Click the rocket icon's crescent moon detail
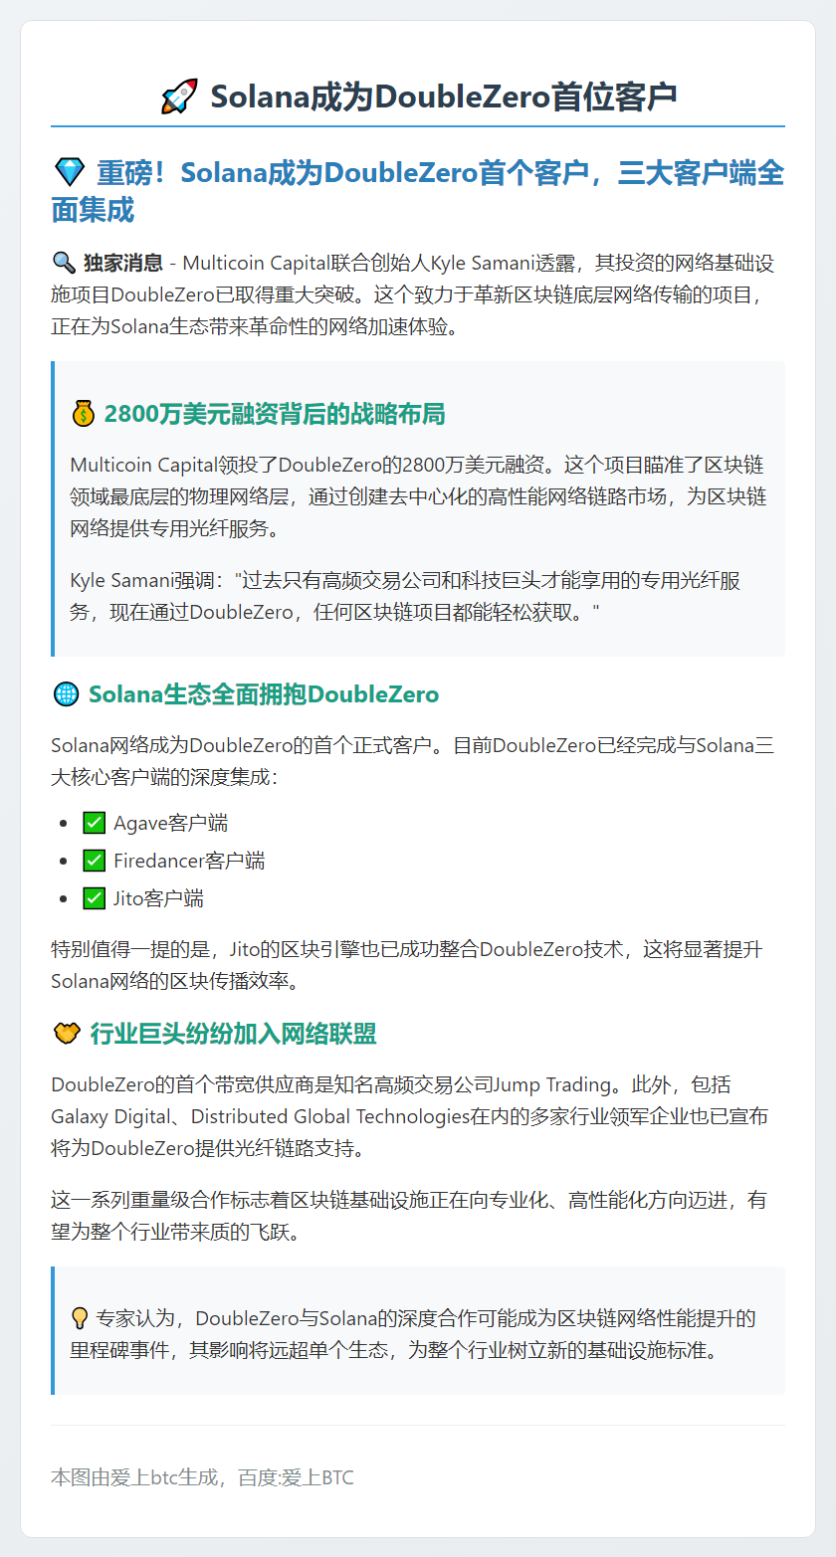The width and height of the screenshot is (836, 1557). coord(184,92)
